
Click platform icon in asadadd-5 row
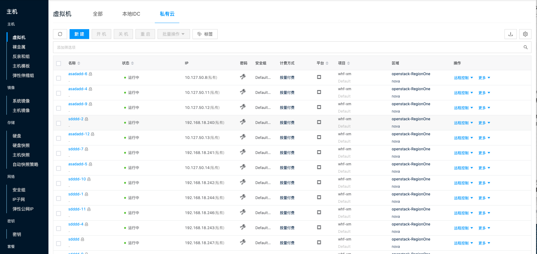point(319,167)
